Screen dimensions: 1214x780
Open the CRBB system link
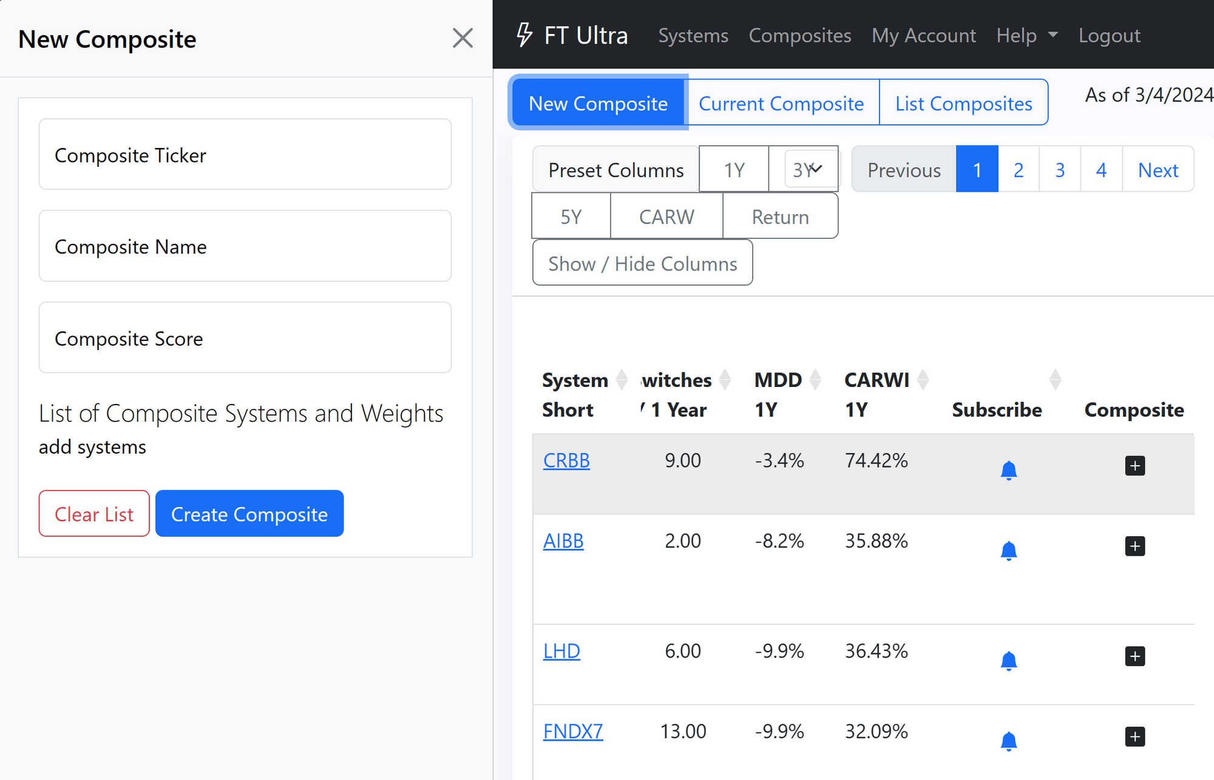[x=566, y=460]
